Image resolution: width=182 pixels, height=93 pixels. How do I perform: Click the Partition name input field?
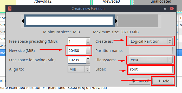(x=151, y=51)
